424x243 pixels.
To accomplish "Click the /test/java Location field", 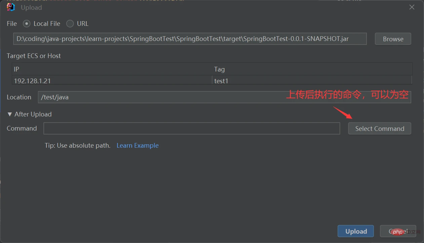I will click(134, 97).
